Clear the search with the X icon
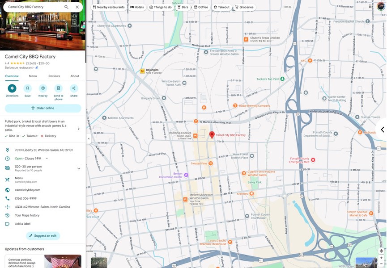This screenshot has width=387, height=268. 77,7
